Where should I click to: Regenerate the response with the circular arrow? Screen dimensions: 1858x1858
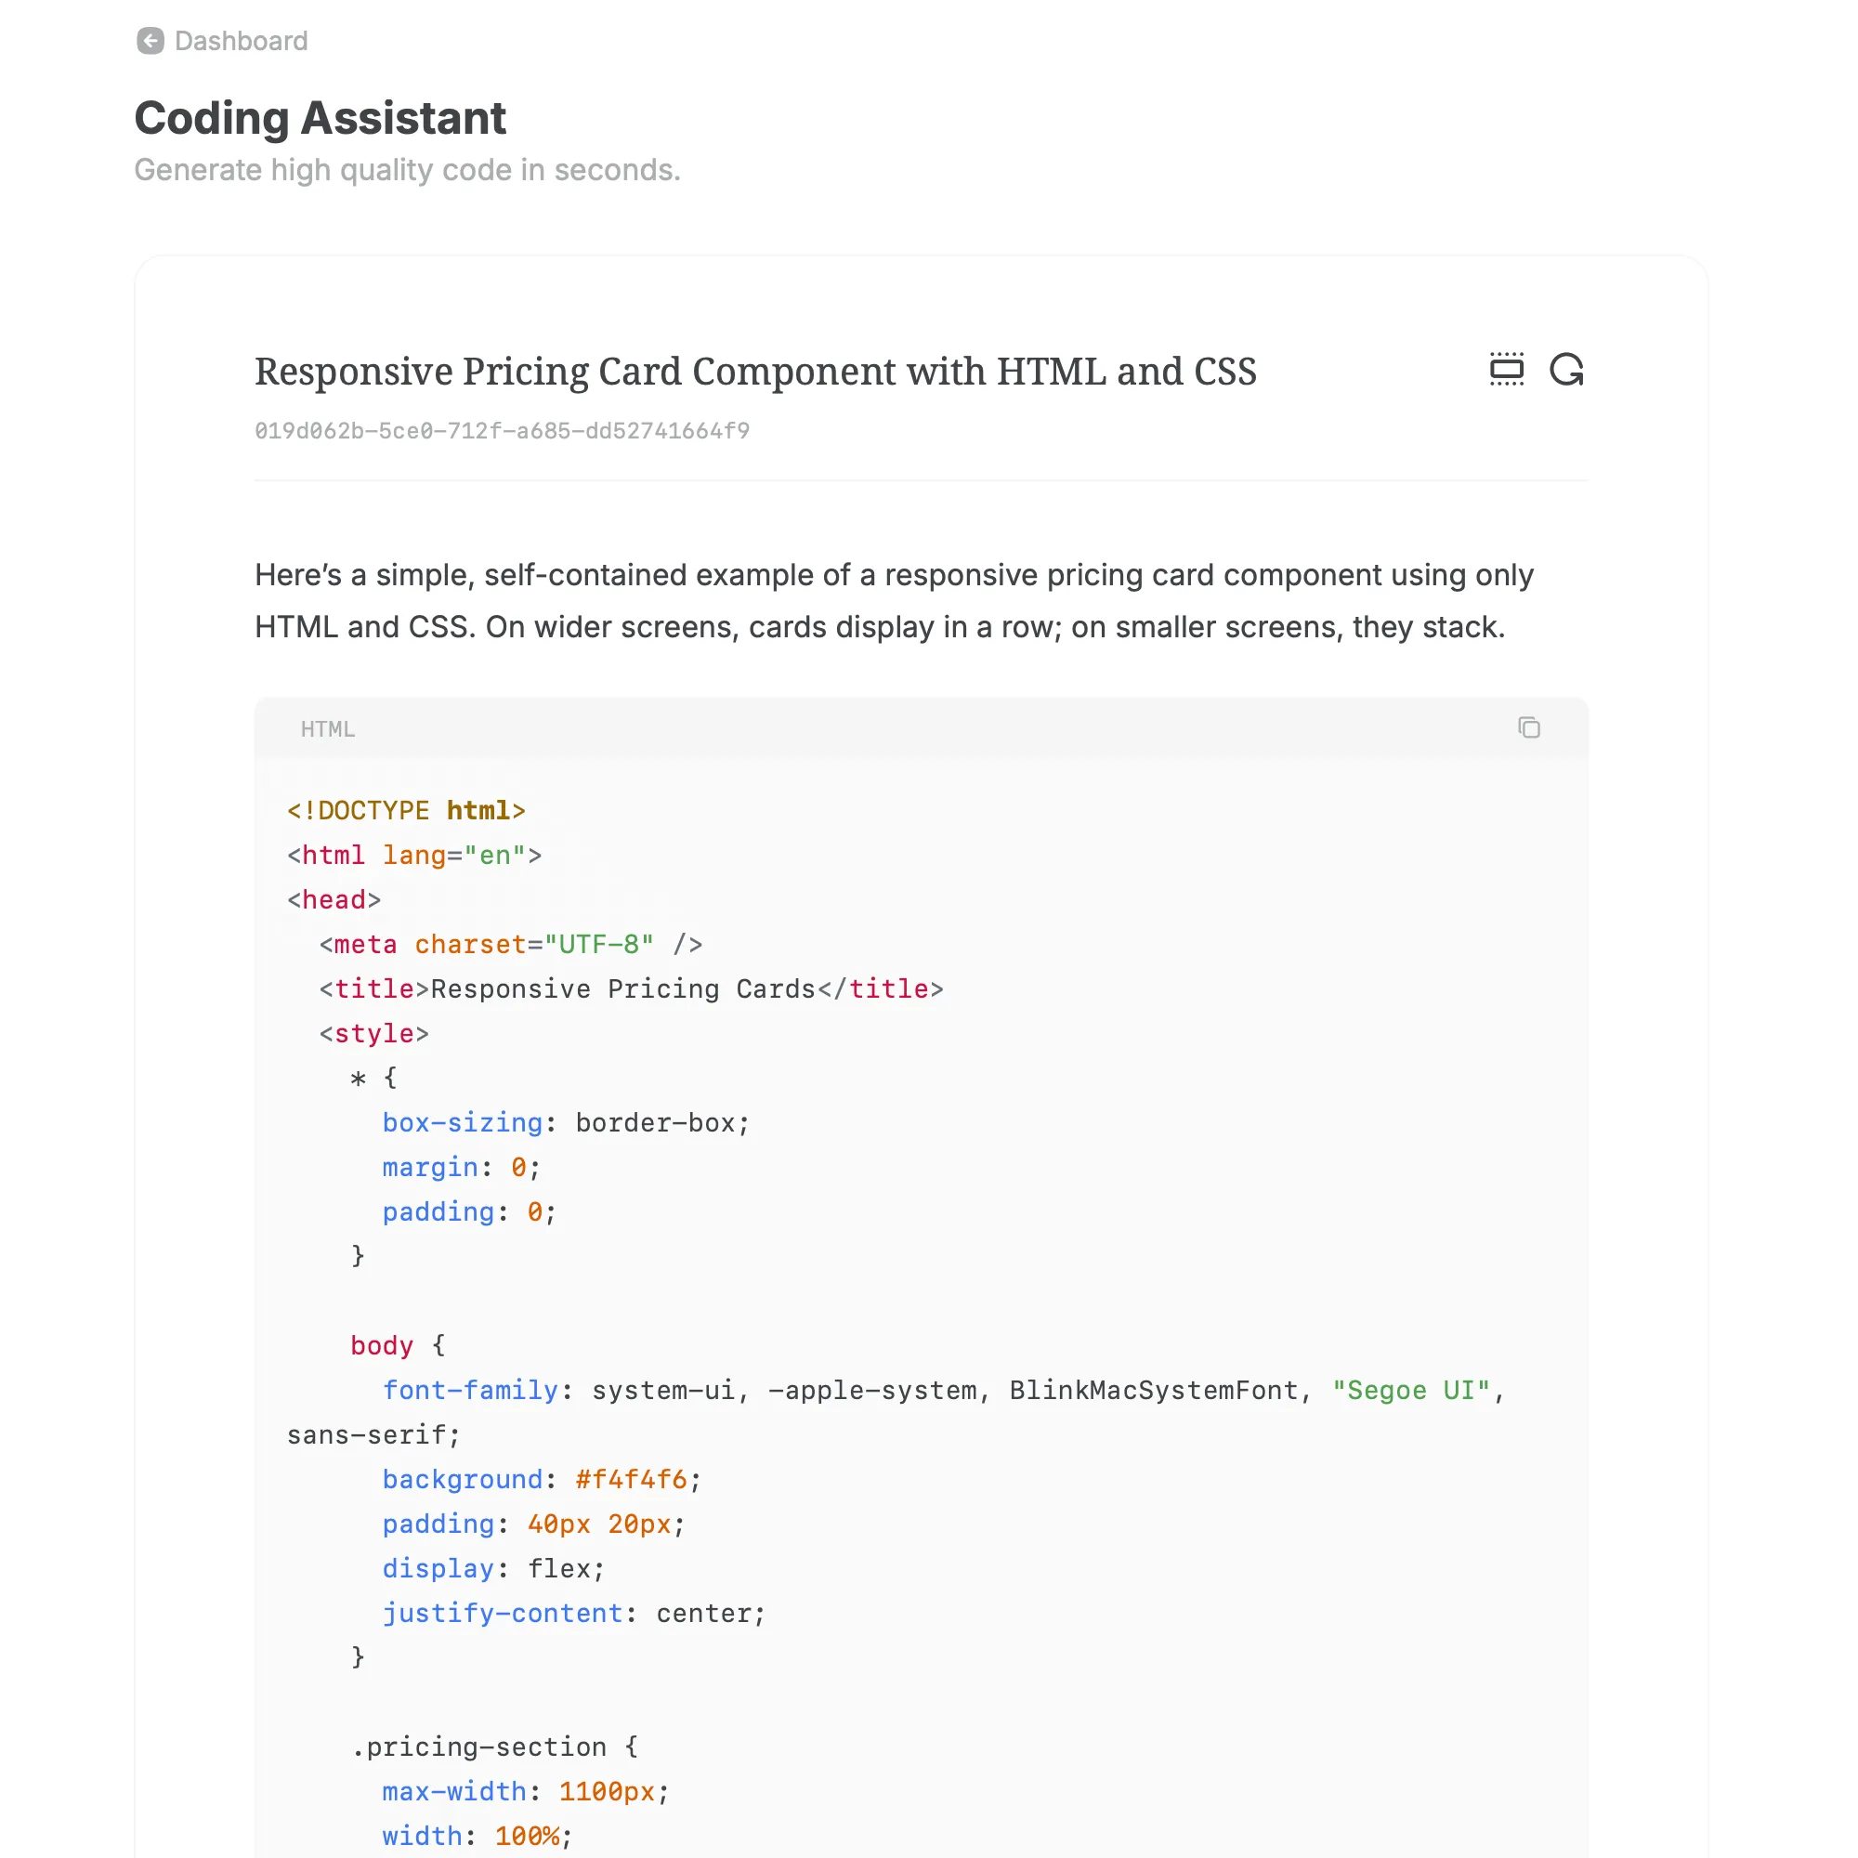(1565, 370)
